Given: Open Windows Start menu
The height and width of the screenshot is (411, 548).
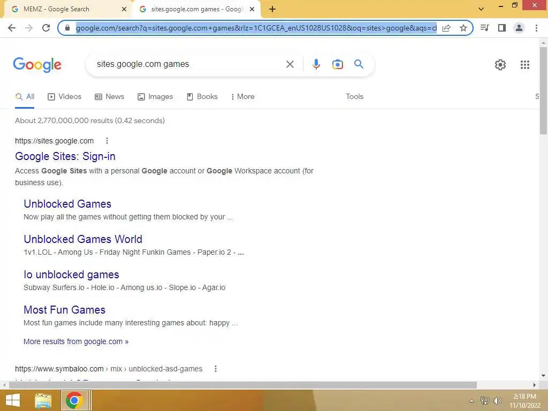Looking at the screenshot, I should coord(13,400).
